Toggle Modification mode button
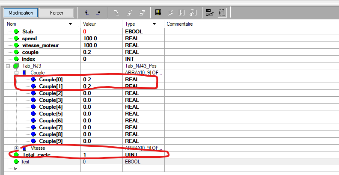This screenshot has width=339, height=175. [x=21, y=13]
